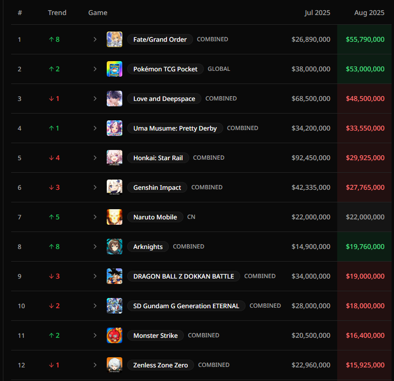Click the $42,335,000 July revenue cell
The width and height of the screenshot is (394, 381).
311,187
